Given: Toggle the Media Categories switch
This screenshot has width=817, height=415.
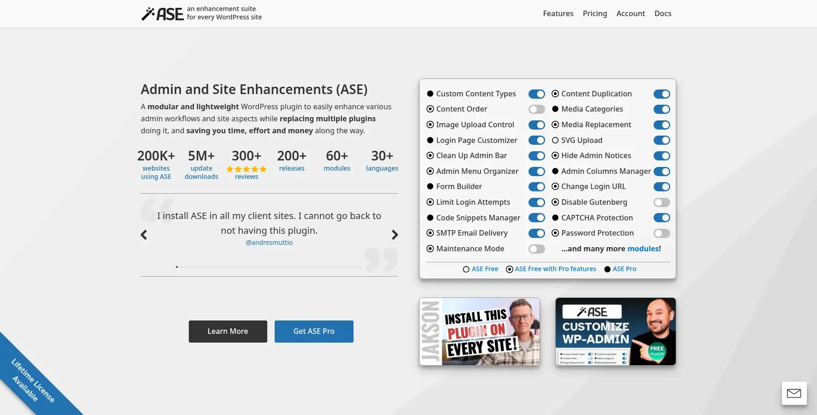Looking at the screenshot, I should [x=662, y=109].
